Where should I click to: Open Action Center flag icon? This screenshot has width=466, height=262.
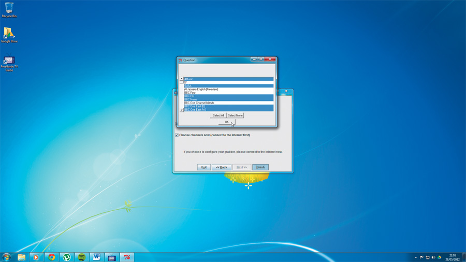coord(421,257)
